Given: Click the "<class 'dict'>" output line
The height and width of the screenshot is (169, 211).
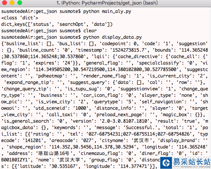Looking at the screenshot, I should (20, 18).
